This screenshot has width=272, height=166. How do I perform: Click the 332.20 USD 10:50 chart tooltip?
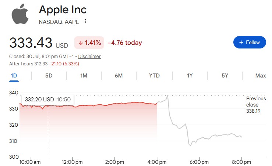tap(48, 100)
